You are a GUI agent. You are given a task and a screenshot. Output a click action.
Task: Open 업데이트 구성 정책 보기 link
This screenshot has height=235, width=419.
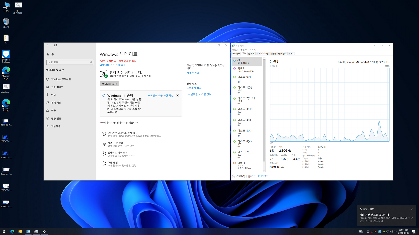pos(113,65)
